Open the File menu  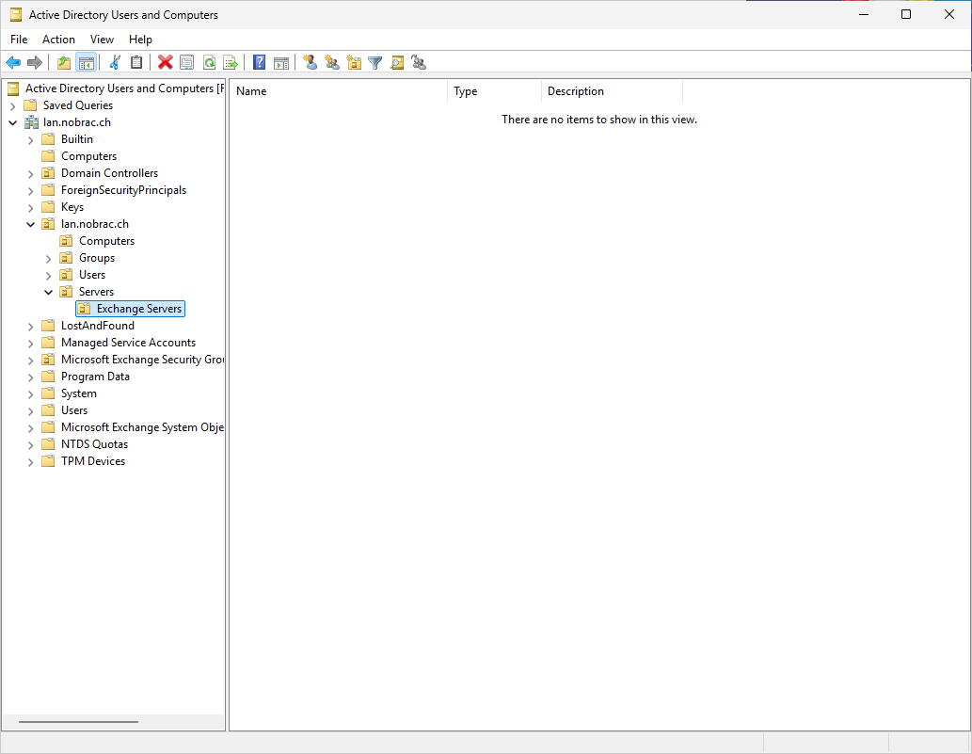pos(19,39)
